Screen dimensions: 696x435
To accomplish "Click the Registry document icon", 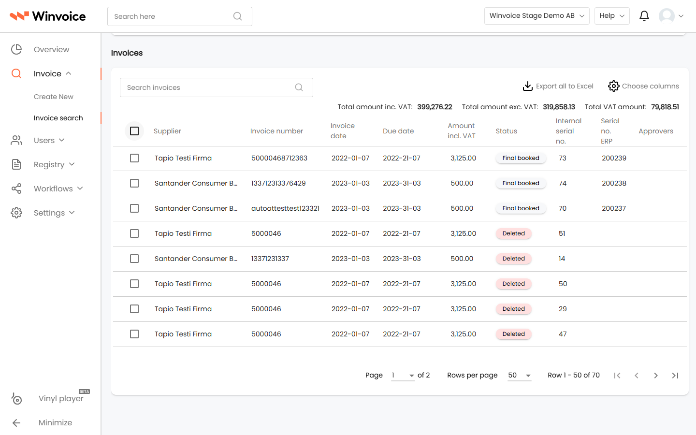I will 16,164.
